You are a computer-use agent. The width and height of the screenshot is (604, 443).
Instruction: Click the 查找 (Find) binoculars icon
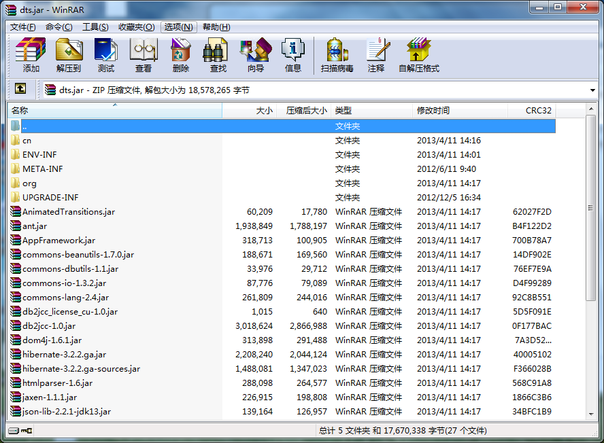(x=216, y=50)
